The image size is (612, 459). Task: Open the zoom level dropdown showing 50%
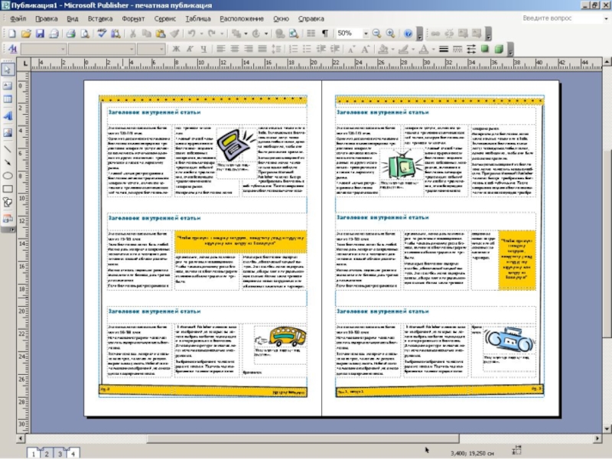(366, 34)
